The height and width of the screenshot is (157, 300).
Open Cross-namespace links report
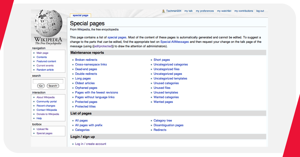click(91, 64)
